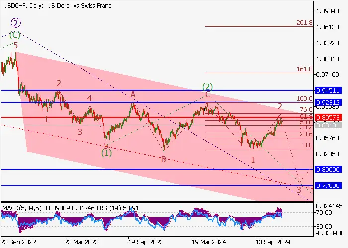
Task: Click the RSI(14) 53.91 indicator label
Action: [x=119, y=208]
